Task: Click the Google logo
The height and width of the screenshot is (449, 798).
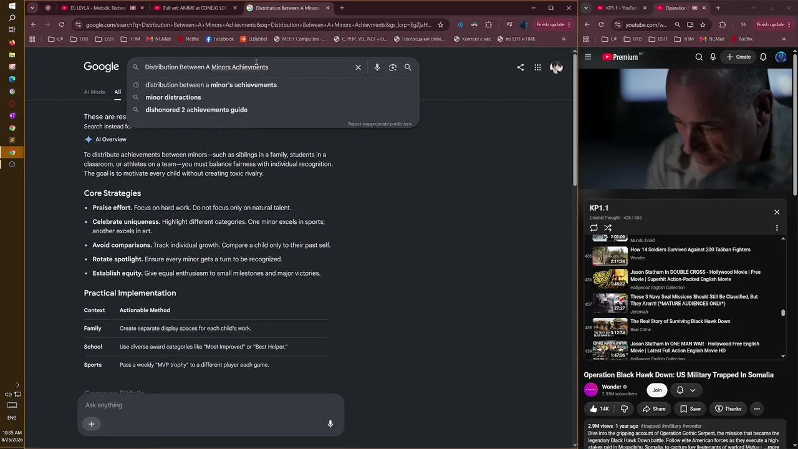Action: [101, 67]
